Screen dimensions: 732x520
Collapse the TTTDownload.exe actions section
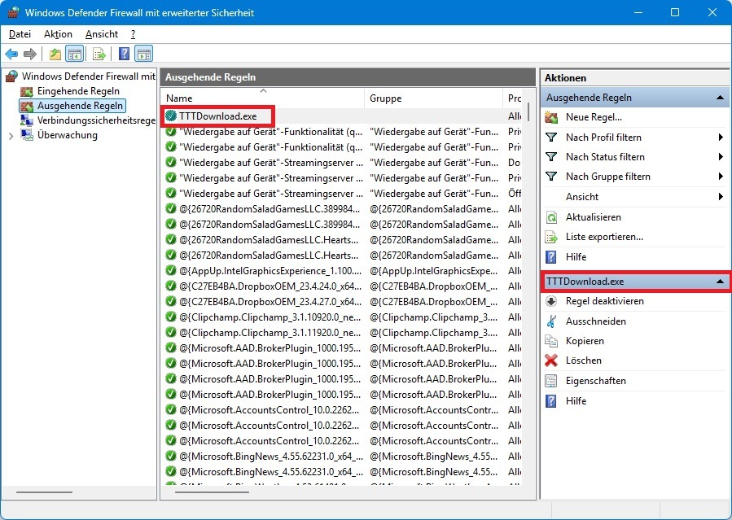[x=720, y=282]
